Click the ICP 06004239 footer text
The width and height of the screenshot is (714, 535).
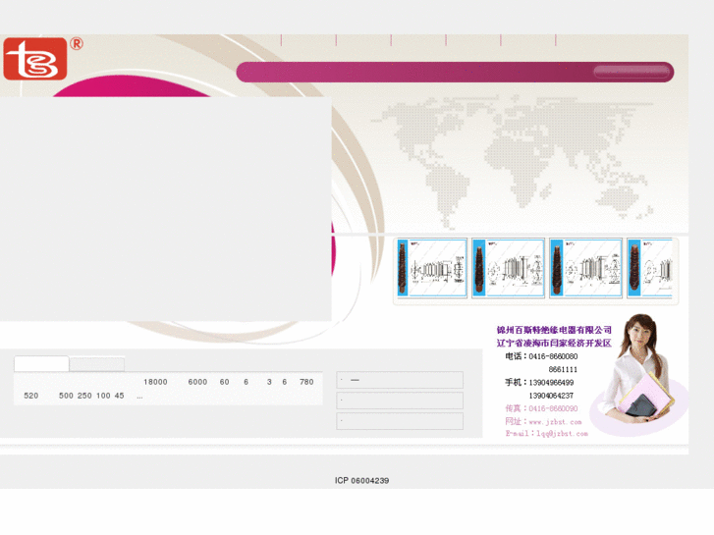362,480
